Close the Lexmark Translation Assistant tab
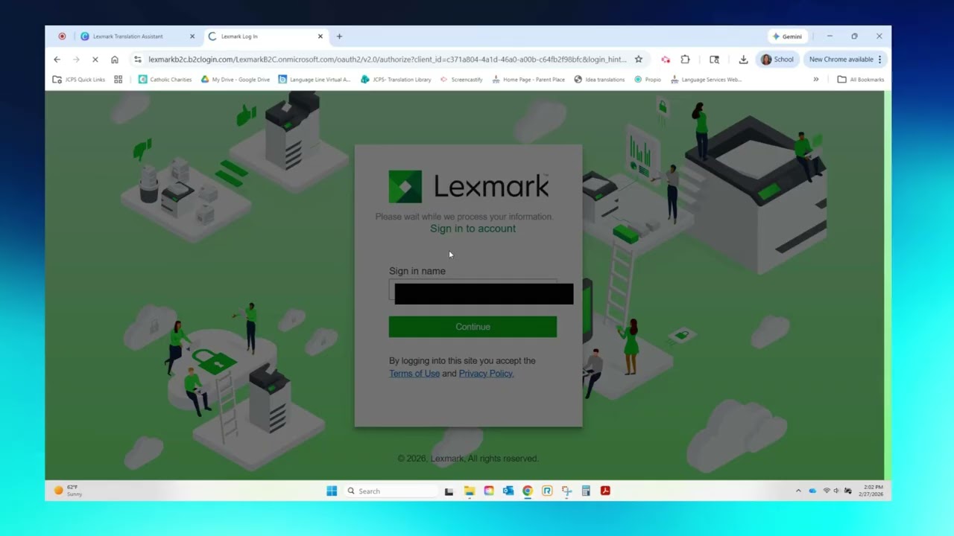This screenshot has width=954, height=536. pos(192,36)
